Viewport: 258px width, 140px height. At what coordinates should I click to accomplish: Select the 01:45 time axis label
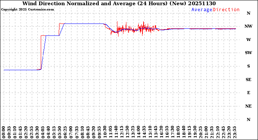(21, 132)
